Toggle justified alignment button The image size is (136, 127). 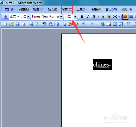pyautogui.click(x=125, y=17)
